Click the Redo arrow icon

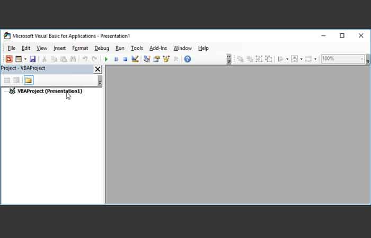click(94, 59)
